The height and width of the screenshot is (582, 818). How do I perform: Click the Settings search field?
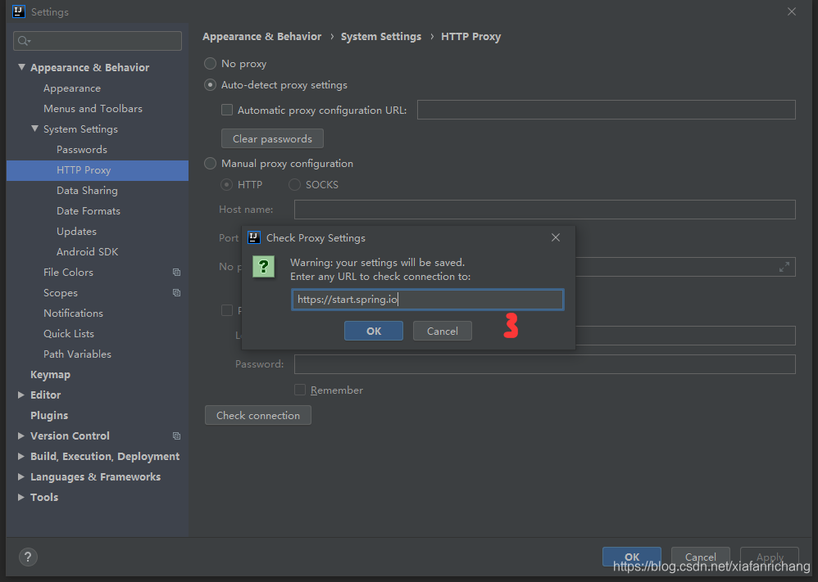98,41
